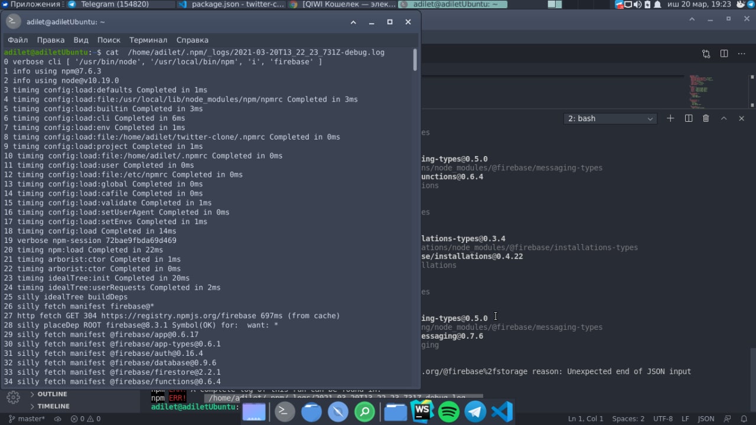Click the VS Code minimap preview
The image size is (756, 425).
coord(703,90)
